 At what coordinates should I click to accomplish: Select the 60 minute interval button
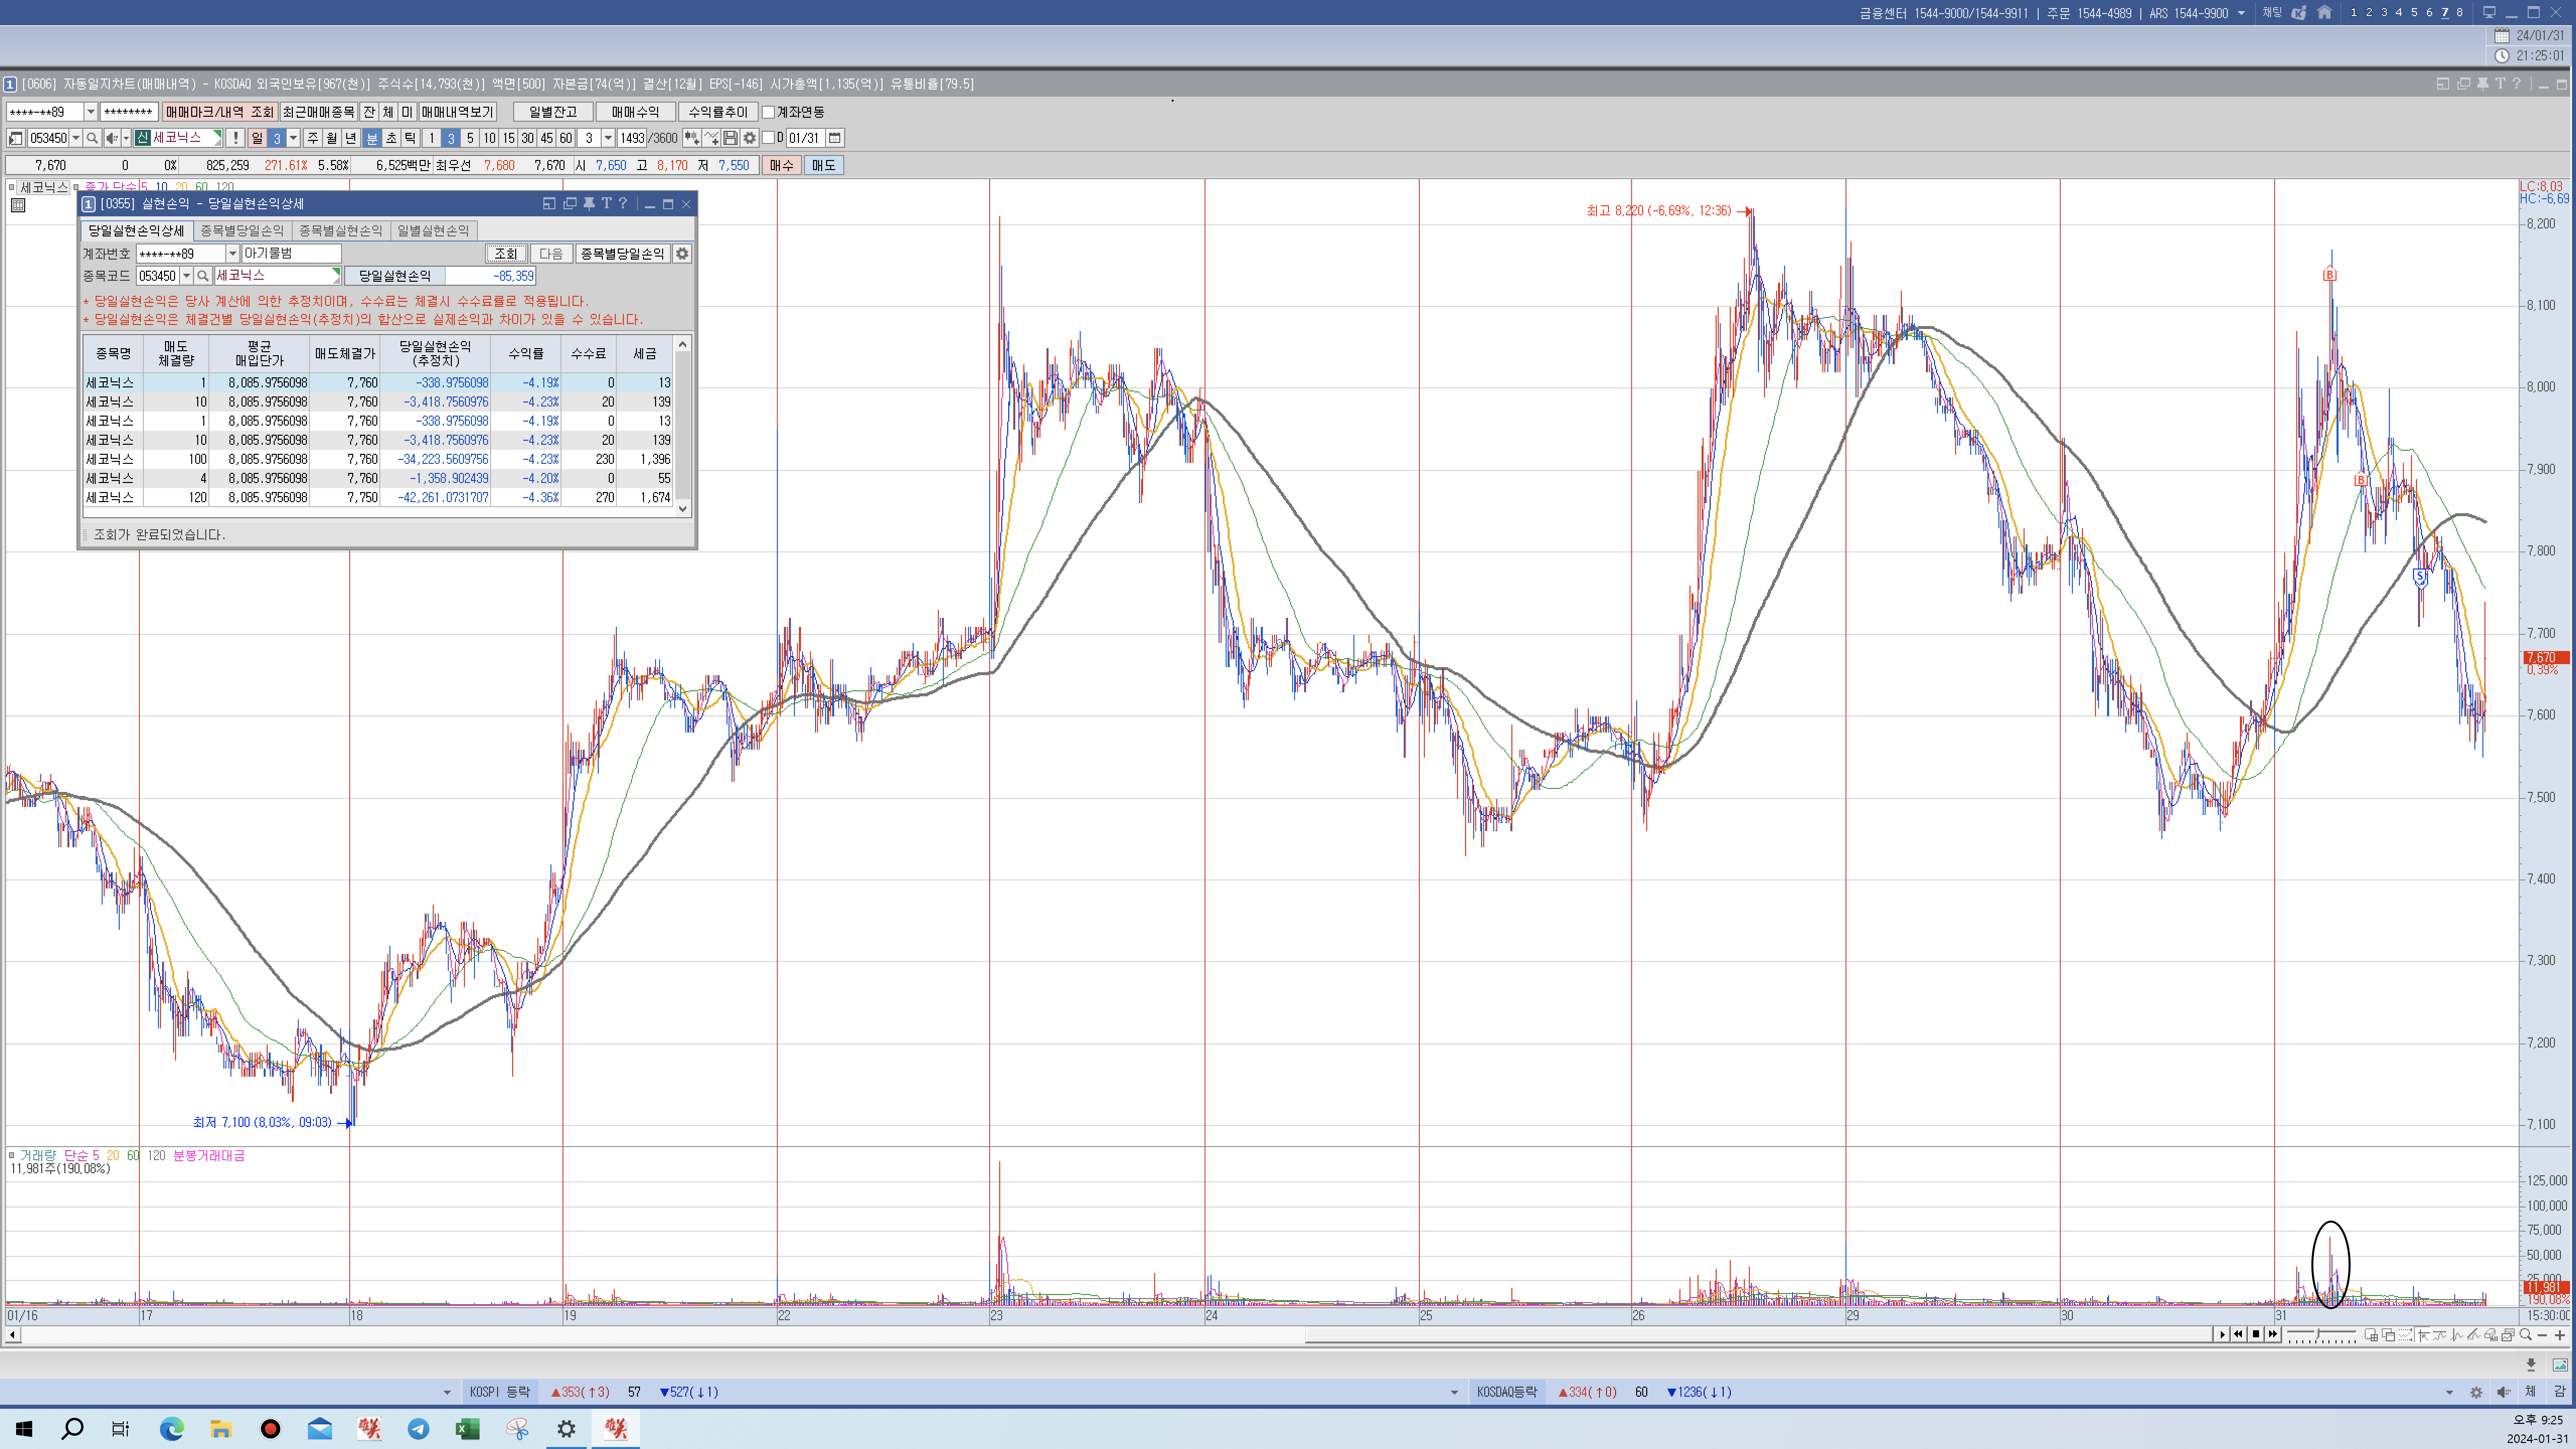pos(566,138)
